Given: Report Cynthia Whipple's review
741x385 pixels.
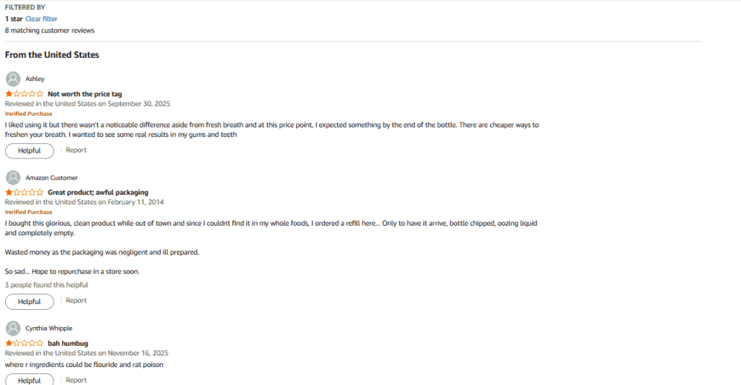Looking at the screenshot, I should [x=76, y=380].
